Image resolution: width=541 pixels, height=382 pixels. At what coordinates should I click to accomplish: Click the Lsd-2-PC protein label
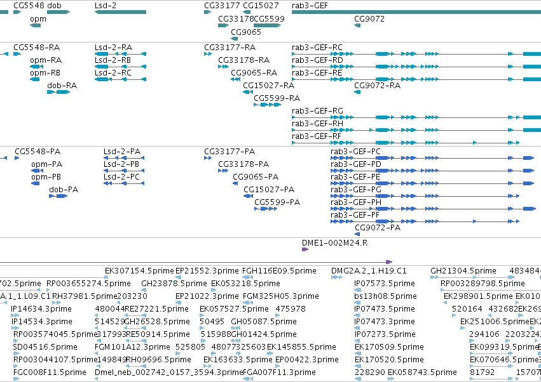(122, 177)
